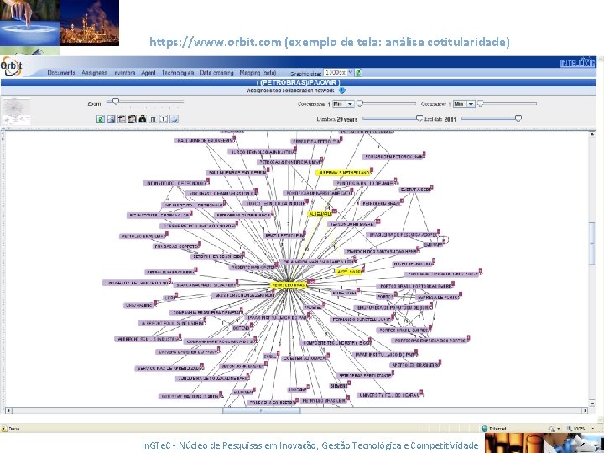The height and width of the screenshot is (453, 604).
Task: Open the Assignees menu
Action: coord(94,72)
